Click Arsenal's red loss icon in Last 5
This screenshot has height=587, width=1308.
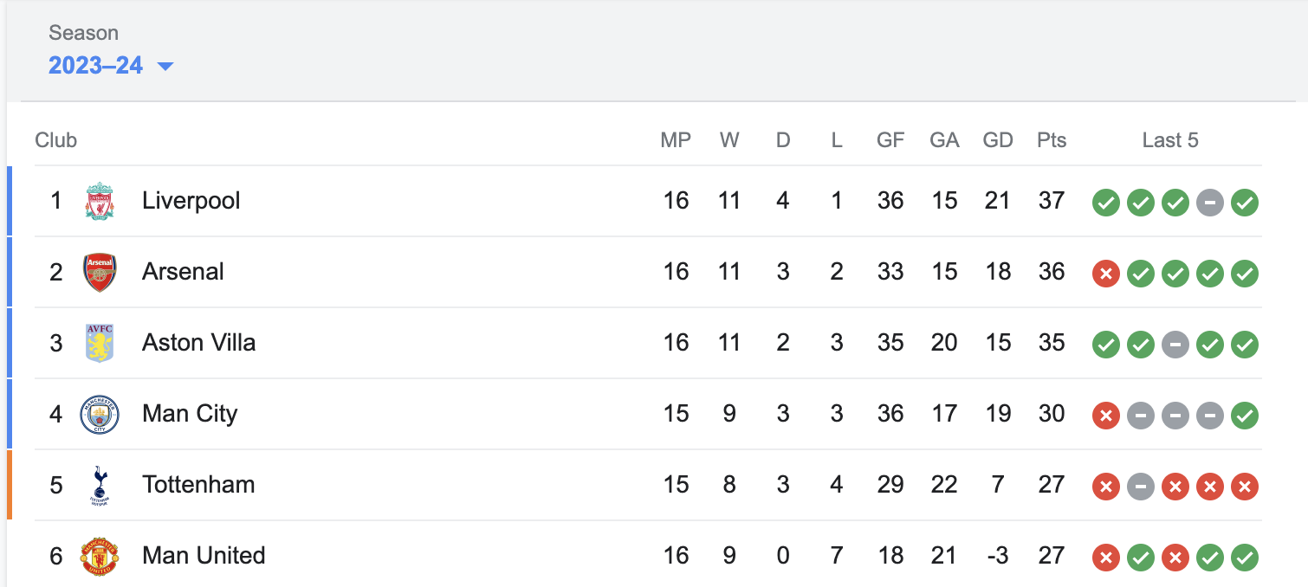click(x=1106, y=274)
